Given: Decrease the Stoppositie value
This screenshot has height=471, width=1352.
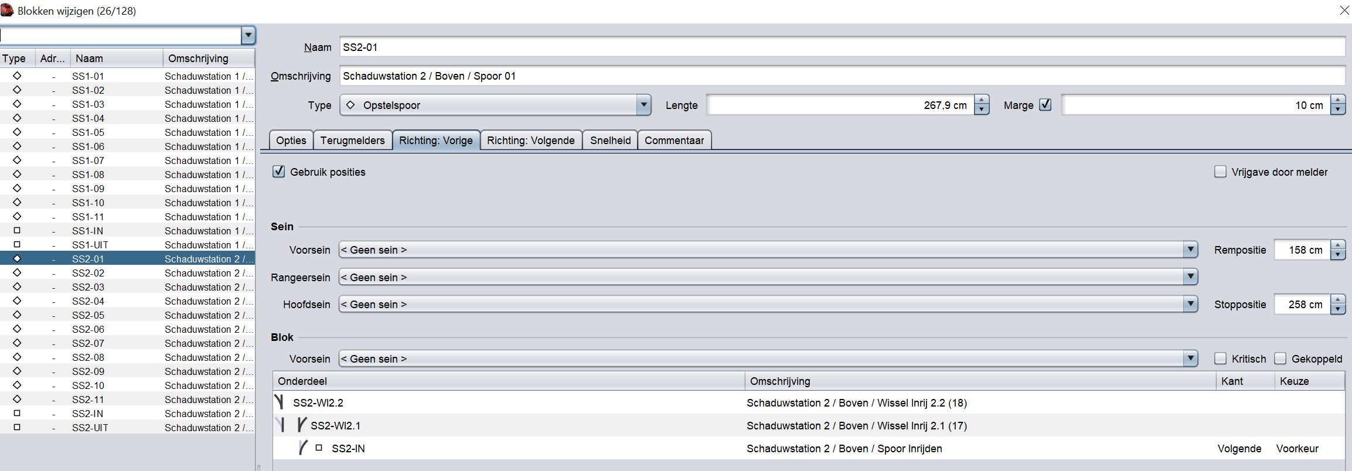Looking at the screenshot, I should tap(1338, 309).
